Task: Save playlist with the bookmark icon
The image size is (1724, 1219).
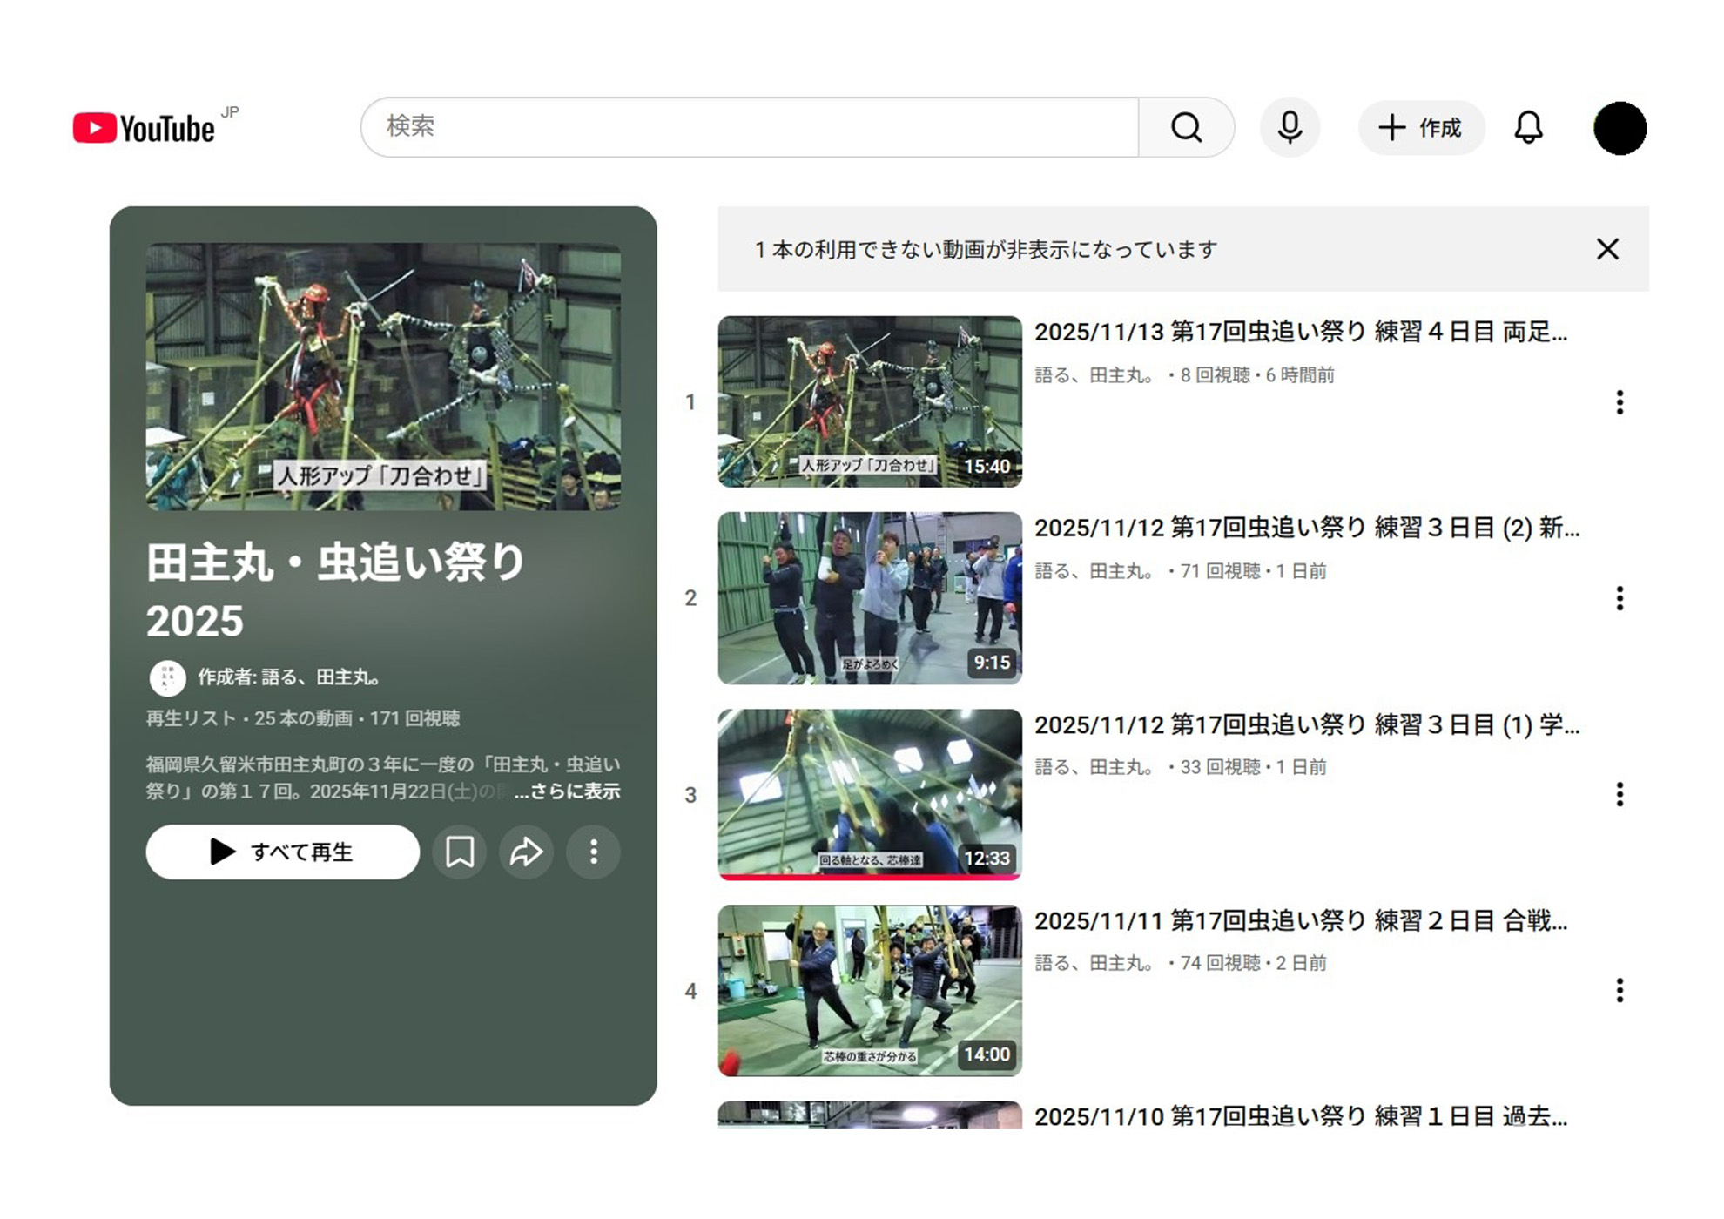Action: click(x=460, y=852)
